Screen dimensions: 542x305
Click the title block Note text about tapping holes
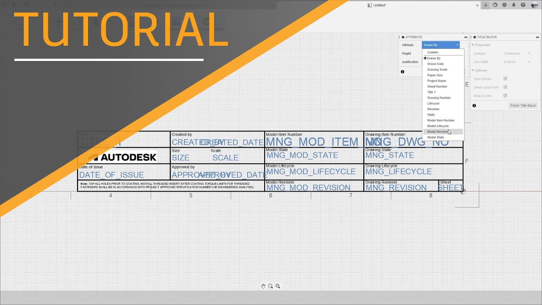[167, 185]
